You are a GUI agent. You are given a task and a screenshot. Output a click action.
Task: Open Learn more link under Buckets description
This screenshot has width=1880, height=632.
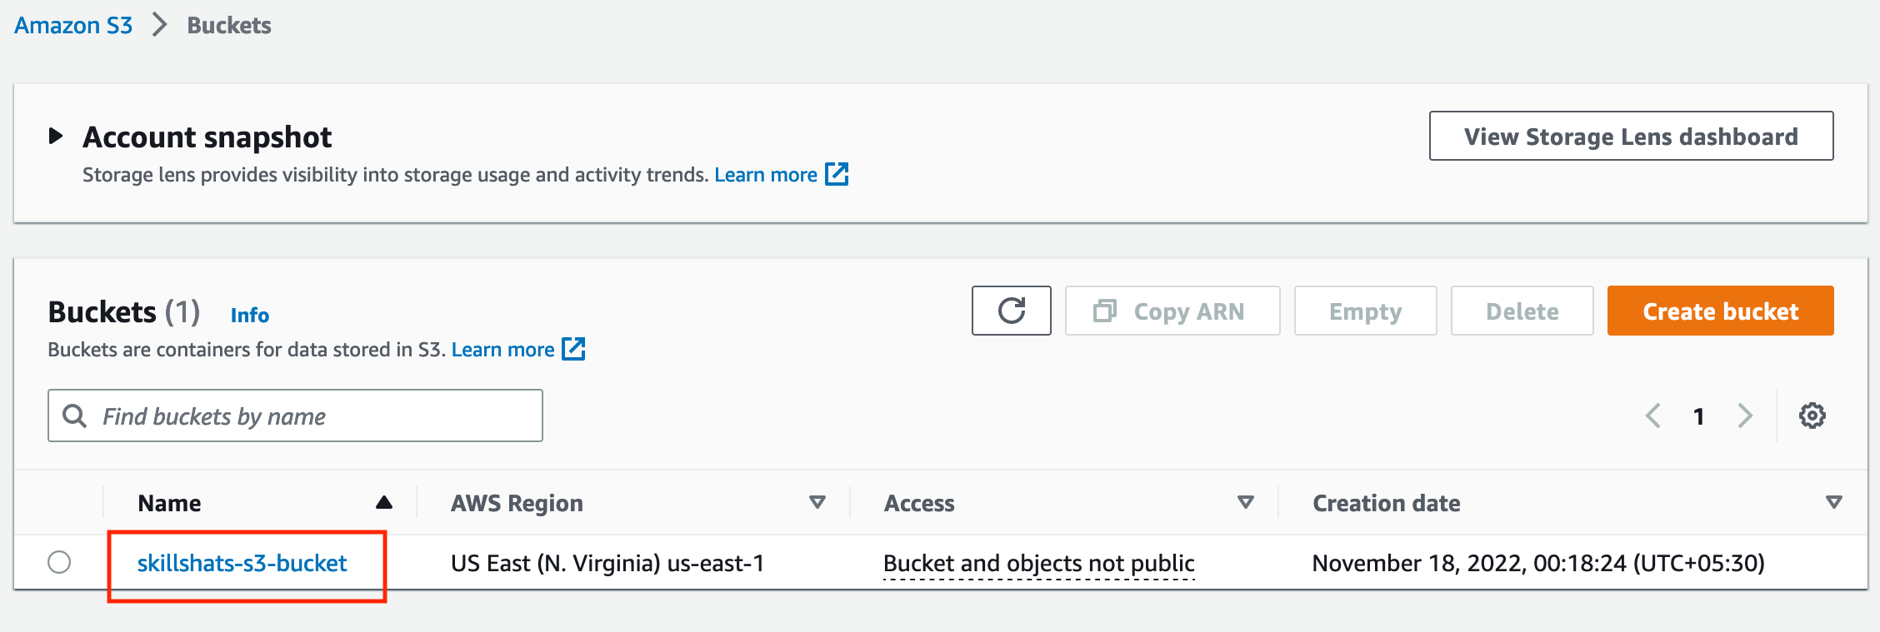(x=502, y=349)
